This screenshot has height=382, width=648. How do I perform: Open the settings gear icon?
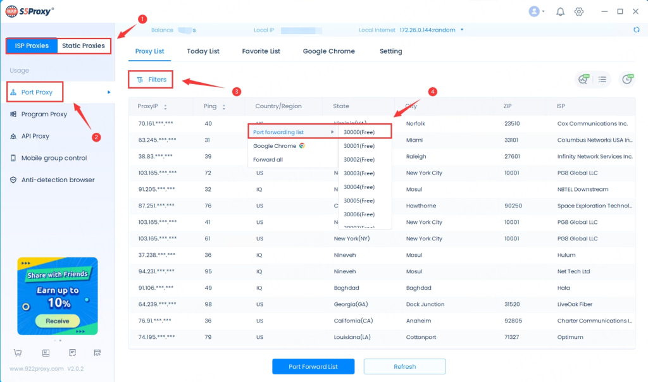578,11
